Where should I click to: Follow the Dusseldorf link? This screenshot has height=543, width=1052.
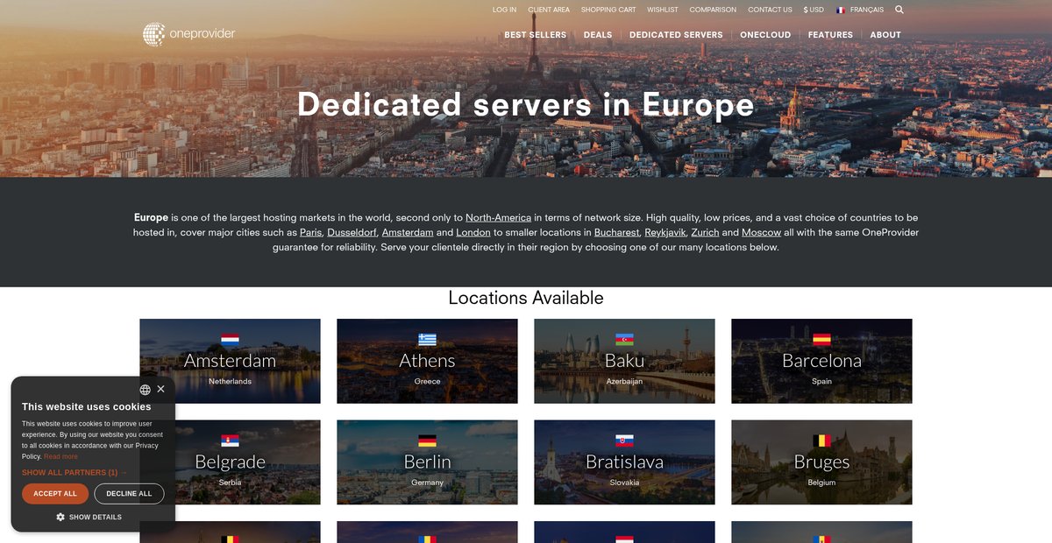352,232
